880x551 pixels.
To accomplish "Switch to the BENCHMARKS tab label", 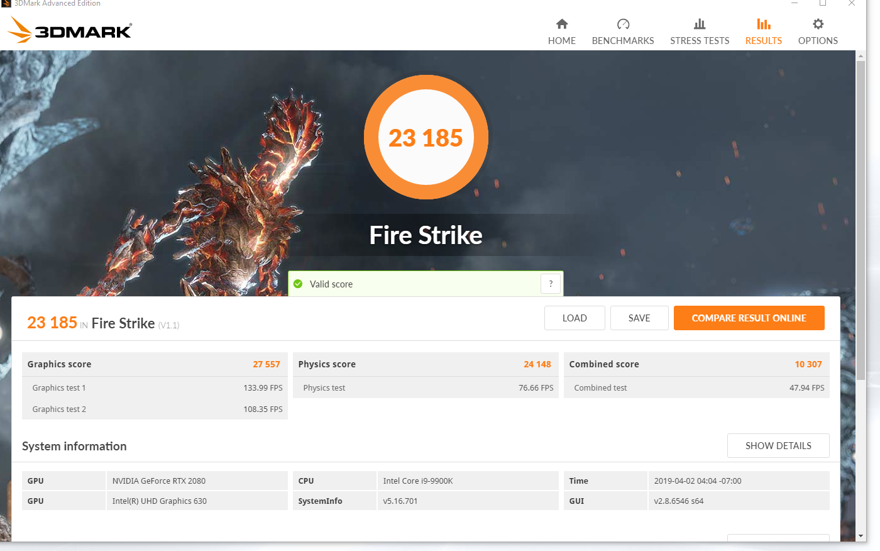I will (623, 40).
